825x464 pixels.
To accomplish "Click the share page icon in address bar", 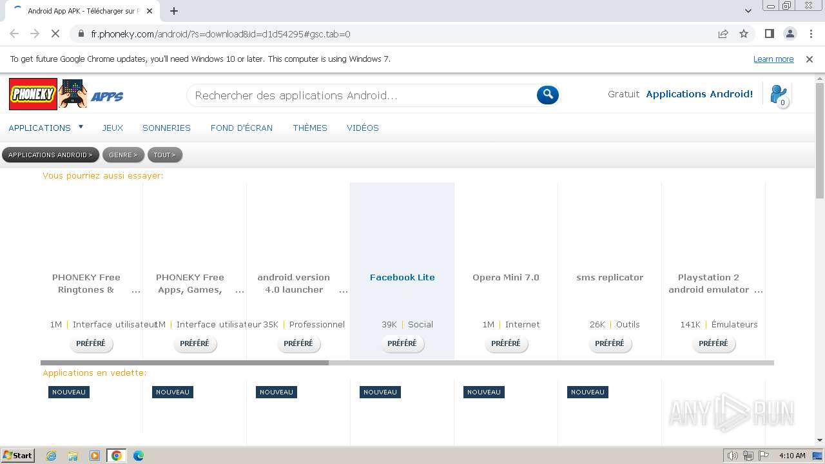I will click(x=723, y=34).
